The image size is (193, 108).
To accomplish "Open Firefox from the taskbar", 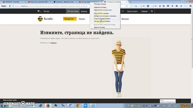I will [x=48, y=106].
